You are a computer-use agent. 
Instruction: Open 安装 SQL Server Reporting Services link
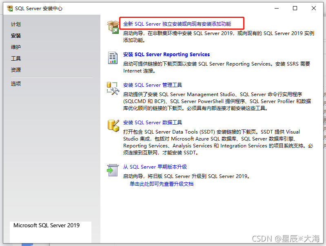(166, 55)
